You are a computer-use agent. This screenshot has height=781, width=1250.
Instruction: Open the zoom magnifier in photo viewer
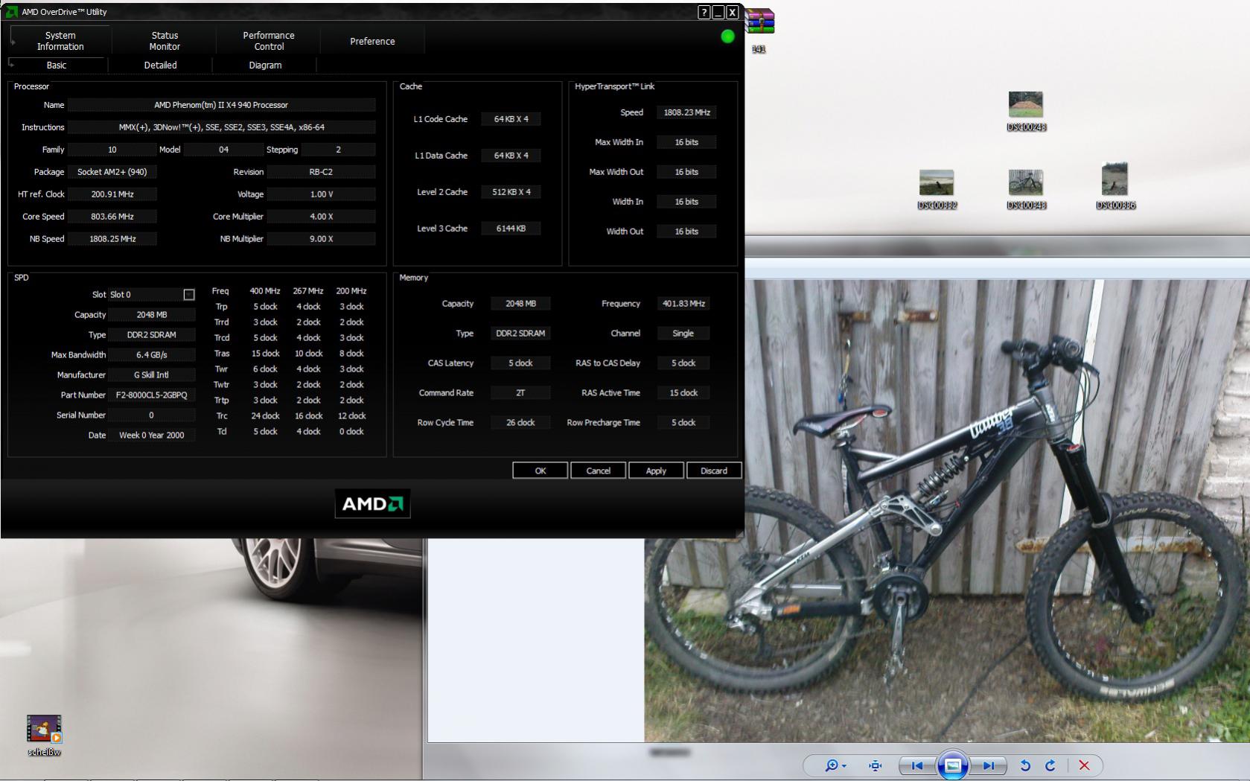coord(835,765)
